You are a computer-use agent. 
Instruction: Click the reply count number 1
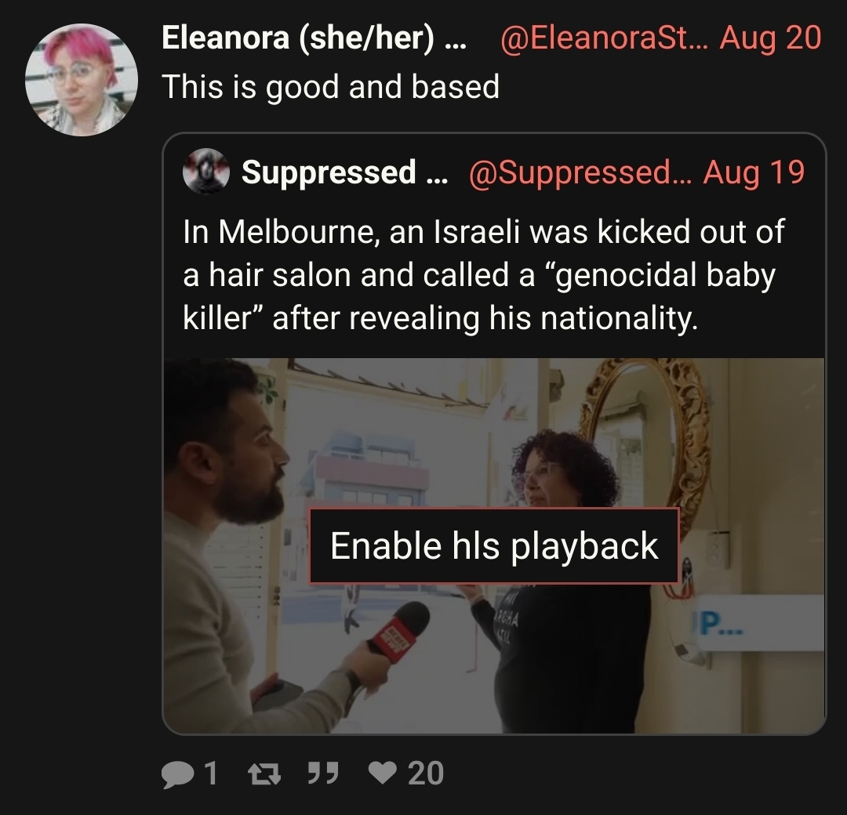[211, 773]
